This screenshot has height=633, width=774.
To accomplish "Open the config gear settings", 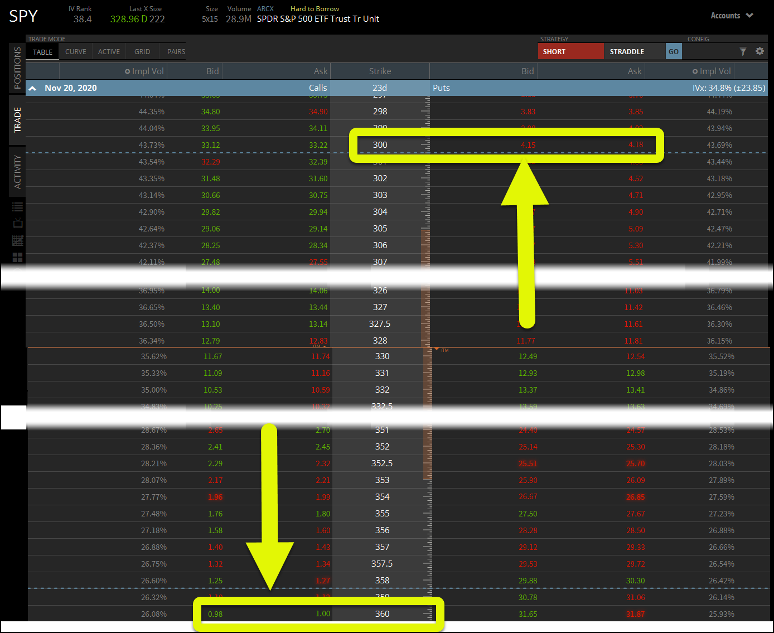I will (760, 51).
